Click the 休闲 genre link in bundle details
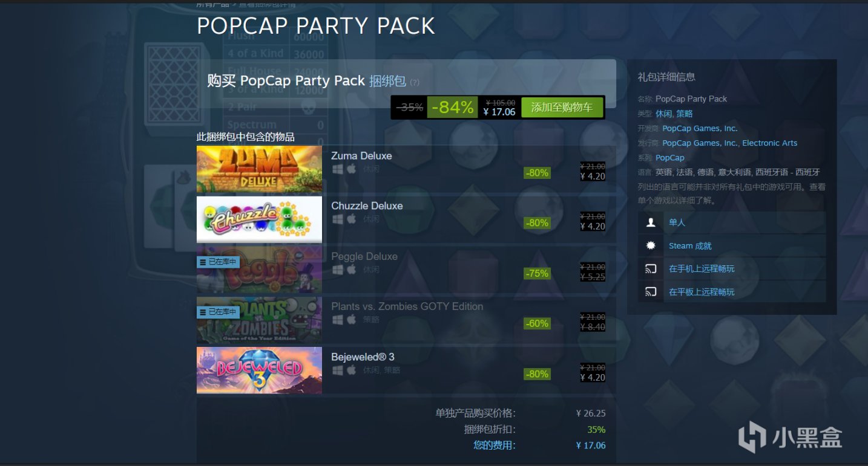The image size is (868, 466). click(663, 114)
